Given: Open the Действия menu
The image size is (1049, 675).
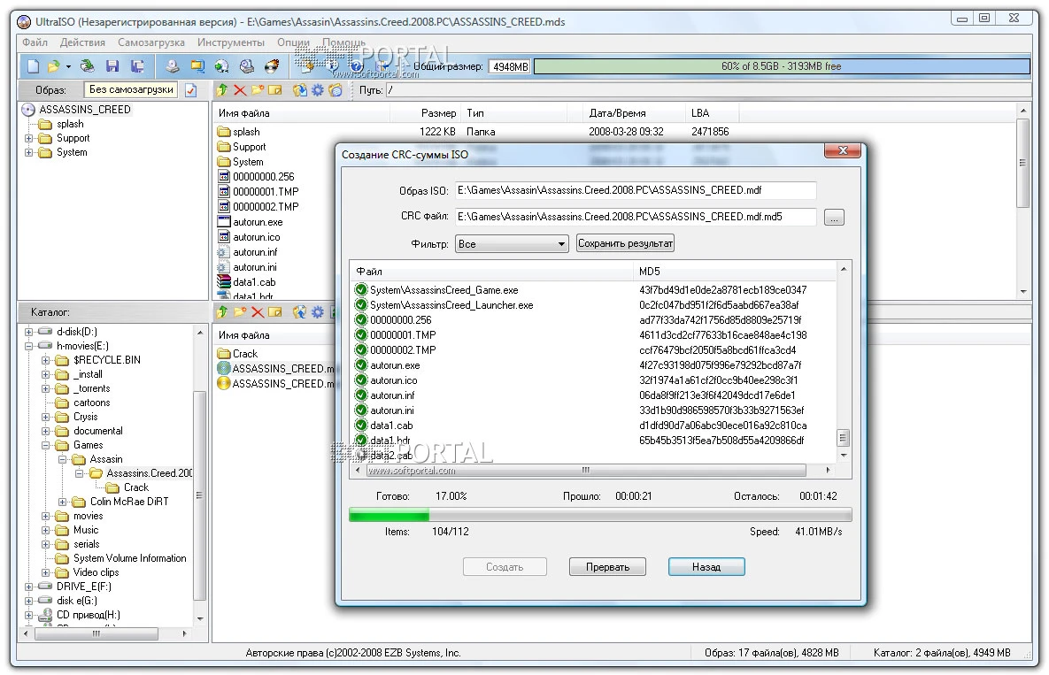Looking at the screenshot, I should (82, 42).
